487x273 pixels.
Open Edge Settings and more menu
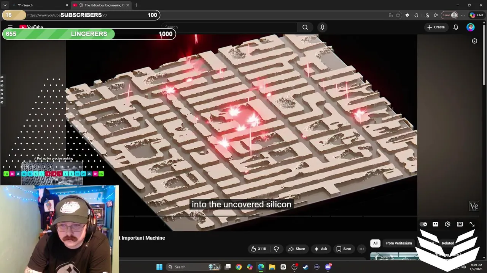pyautogui.click(x=463, y=15)
